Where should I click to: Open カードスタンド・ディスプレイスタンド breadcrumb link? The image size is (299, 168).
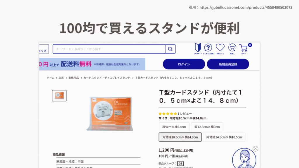click(107, 78)
